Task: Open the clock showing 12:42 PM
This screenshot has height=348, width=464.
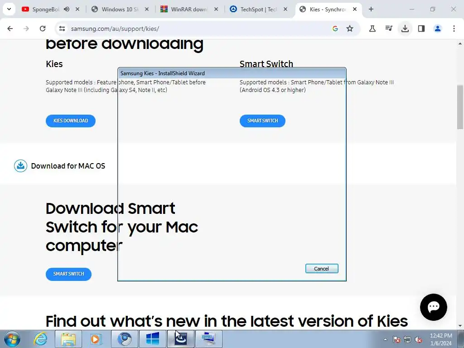Action: tap(441, 339)
